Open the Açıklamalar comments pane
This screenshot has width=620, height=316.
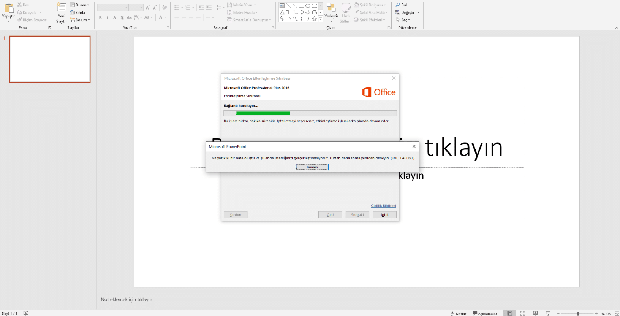pyautogui.click(x=485, y=313)
